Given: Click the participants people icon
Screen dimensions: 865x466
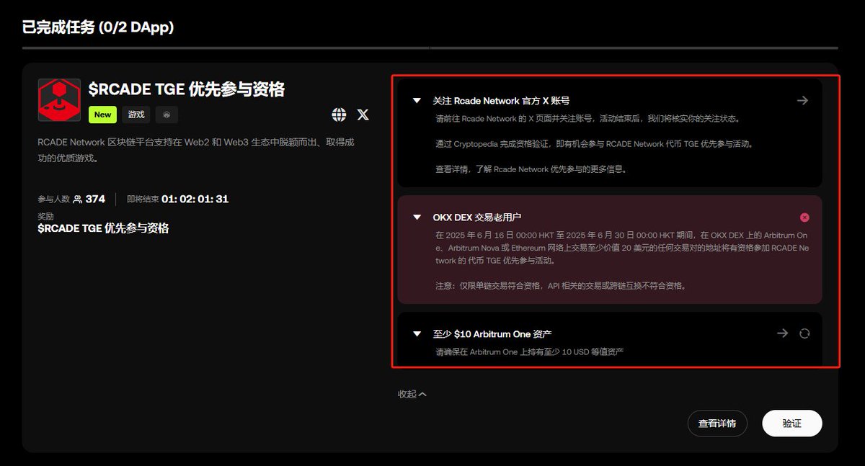Looking at the screenshot, I should (x=78, y=200).
